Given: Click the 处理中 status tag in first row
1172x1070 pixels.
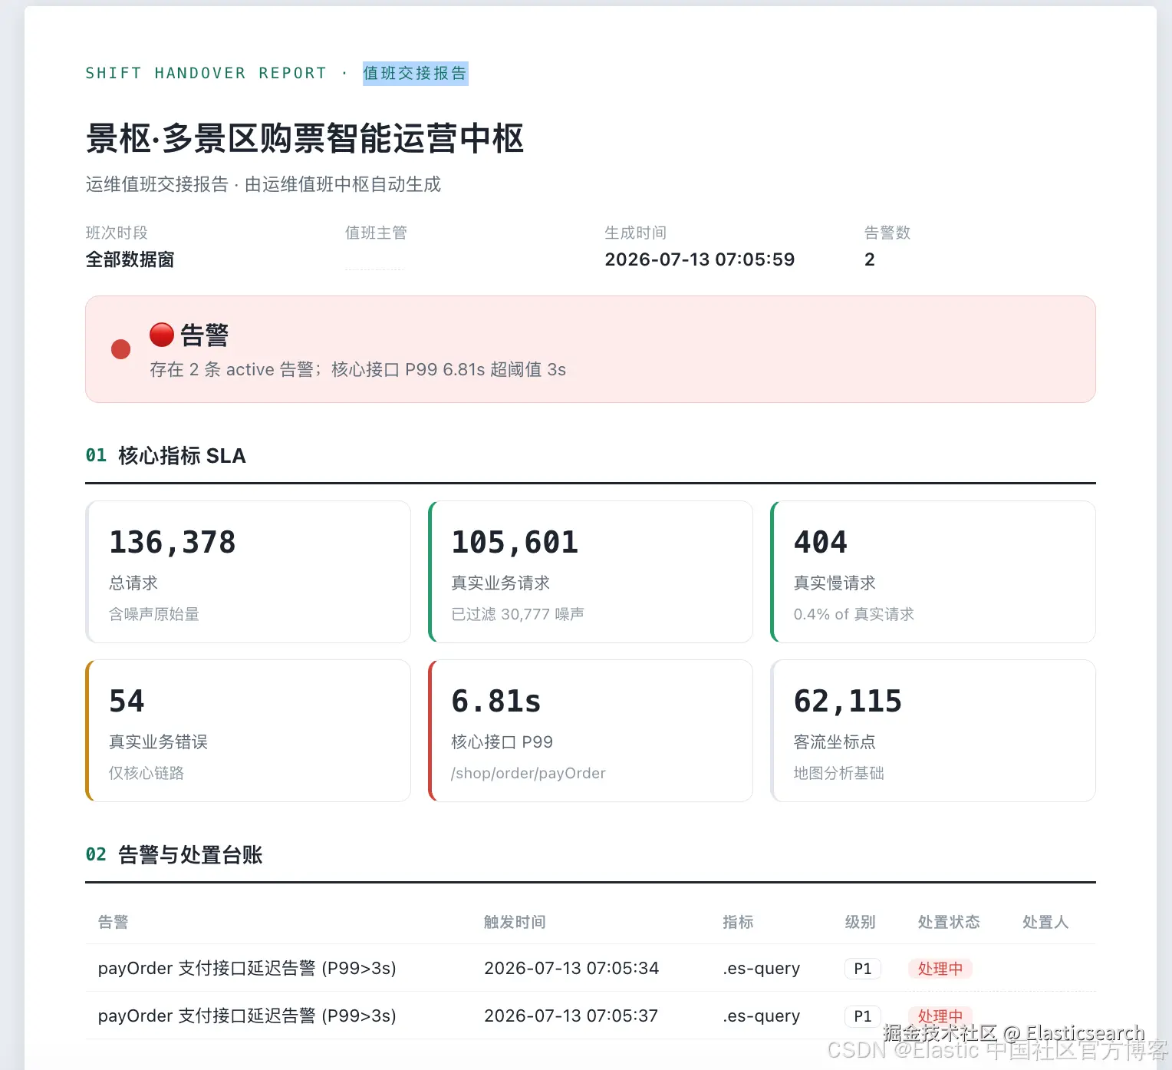Looking at the screenshot, I should [940, 969].
